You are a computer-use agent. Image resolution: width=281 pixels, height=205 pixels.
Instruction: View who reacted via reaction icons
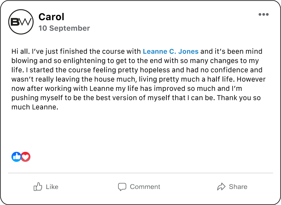(21, 157)
